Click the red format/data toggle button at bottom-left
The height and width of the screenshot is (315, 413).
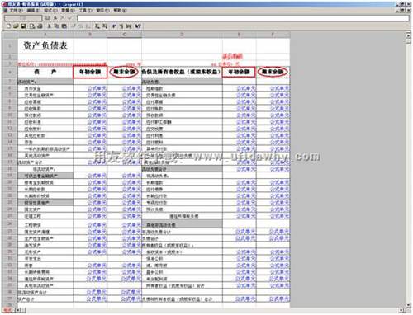pyautogui.click(x=7, y=310)
